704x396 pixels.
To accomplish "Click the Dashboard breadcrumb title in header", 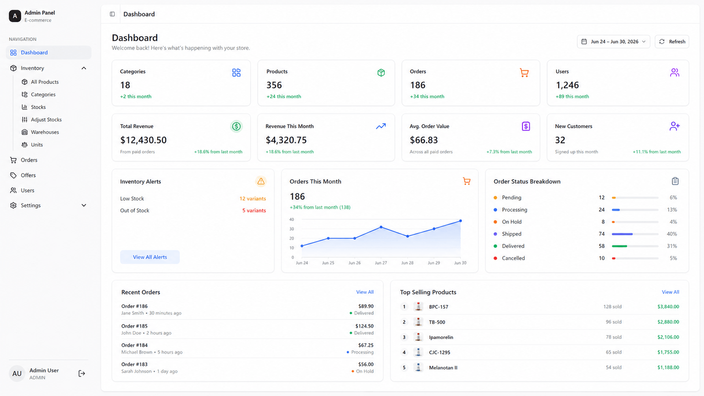I will click(139, 14).
